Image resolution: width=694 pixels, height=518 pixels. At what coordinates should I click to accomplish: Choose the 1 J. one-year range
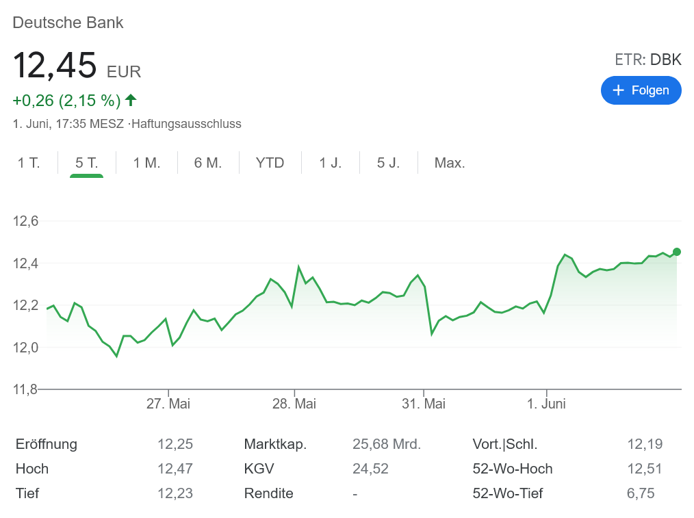(330, 163)
